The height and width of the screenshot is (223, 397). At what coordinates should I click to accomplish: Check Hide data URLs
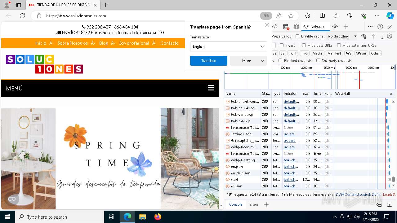point(304,45)
